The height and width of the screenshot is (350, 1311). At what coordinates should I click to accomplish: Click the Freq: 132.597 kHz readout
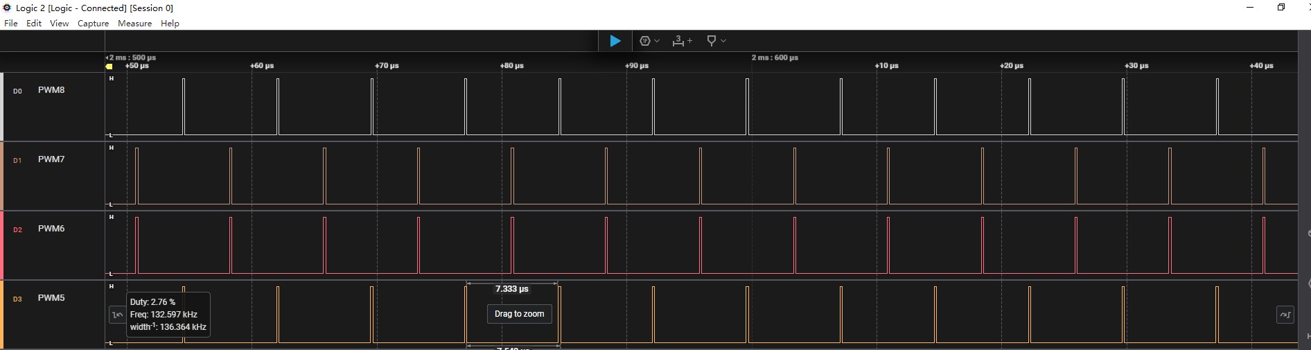164,315
